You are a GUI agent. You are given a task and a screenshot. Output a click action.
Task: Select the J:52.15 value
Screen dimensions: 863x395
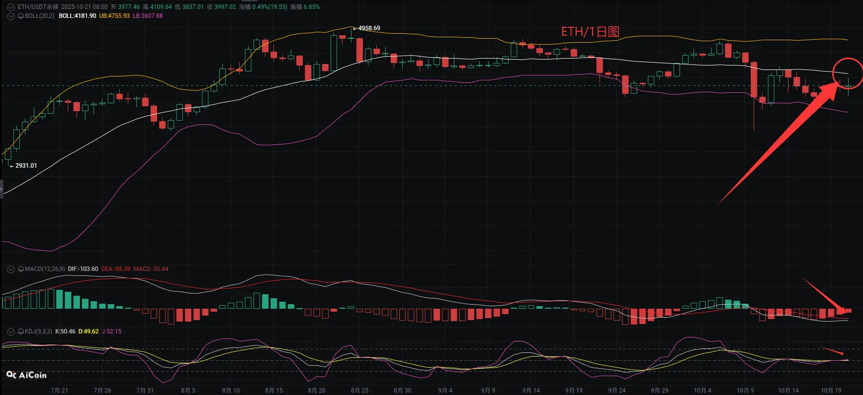click(x=111, y=331)
